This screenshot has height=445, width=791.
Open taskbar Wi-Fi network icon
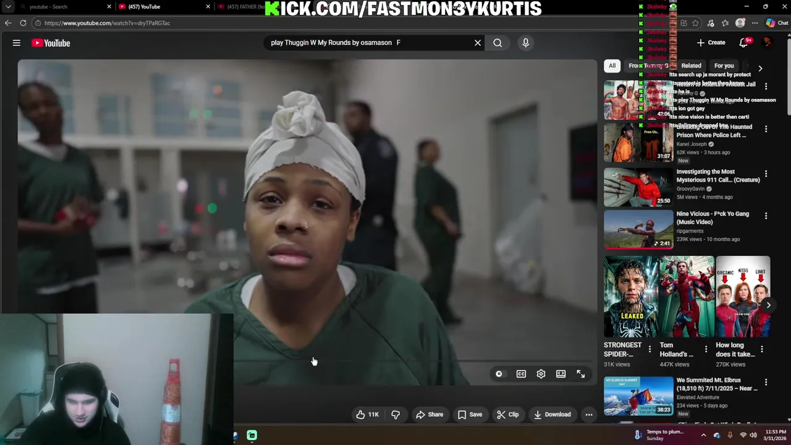click(743, 435)
